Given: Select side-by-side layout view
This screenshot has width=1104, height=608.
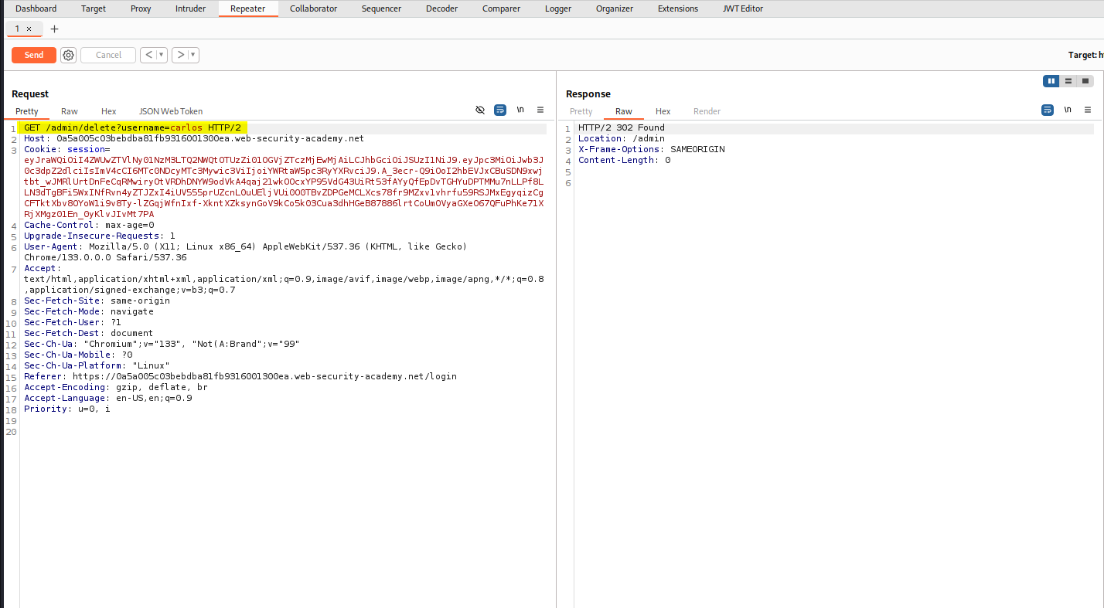Looking at the screenshot, I should click(1051, 81).
